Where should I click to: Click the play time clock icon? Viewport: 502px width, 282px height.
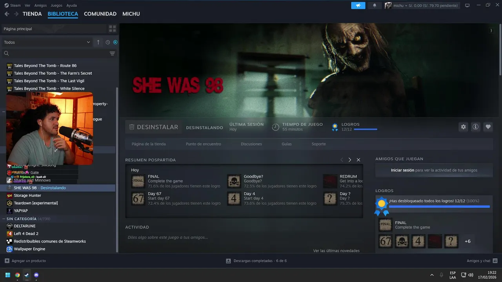(276, 127)
